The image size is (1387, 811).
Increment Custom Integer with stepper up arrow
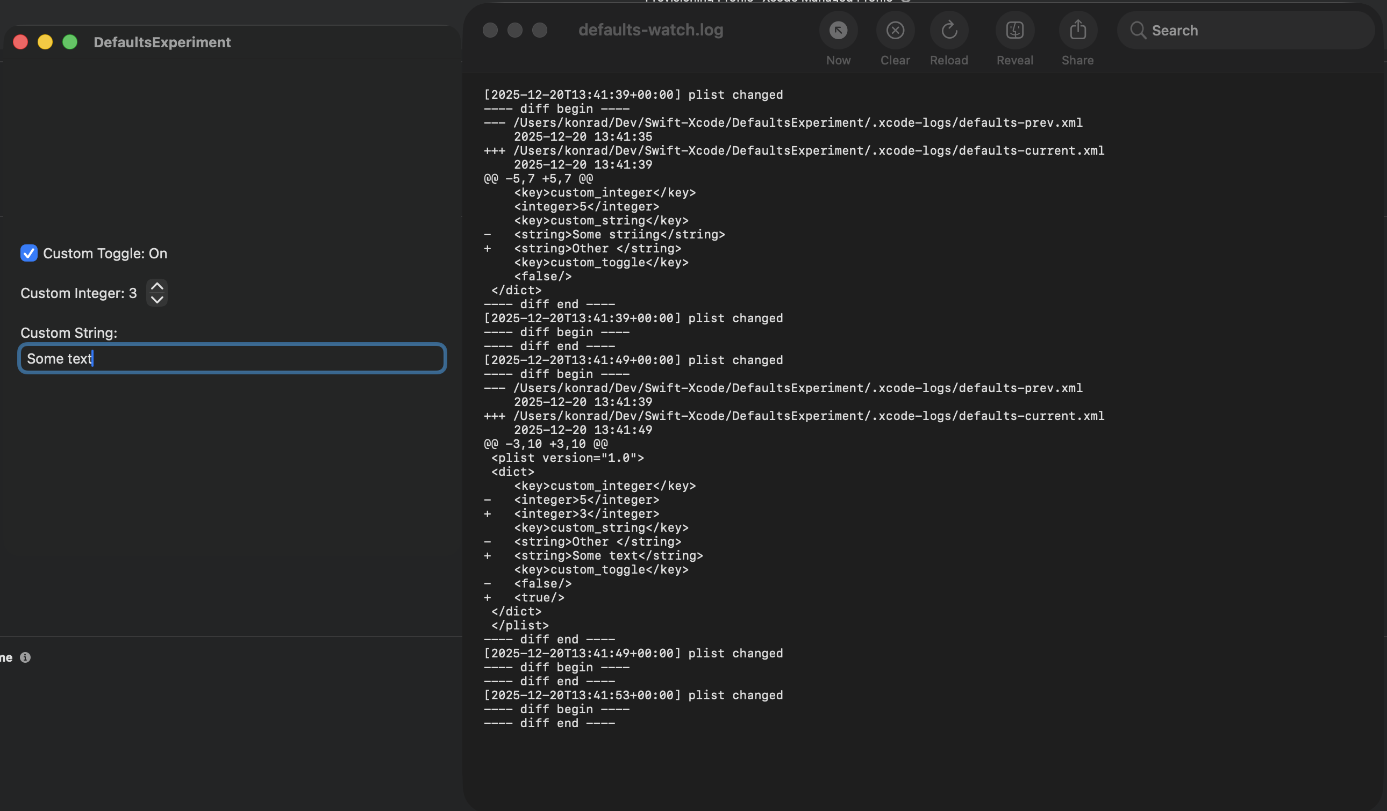click(157, 286)
